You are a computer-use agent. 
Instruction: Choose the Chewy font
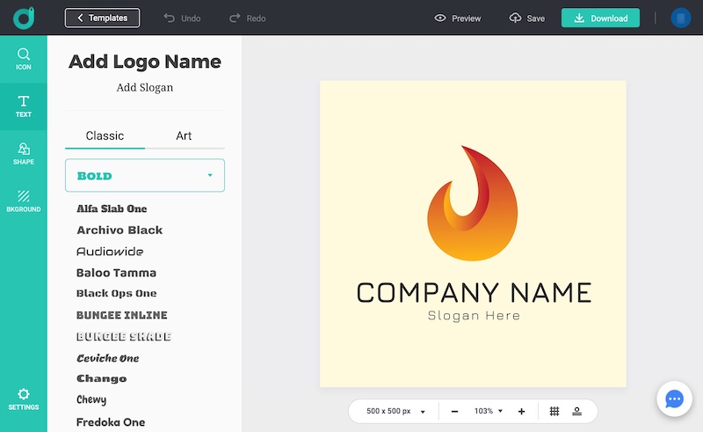click(91, 399)
